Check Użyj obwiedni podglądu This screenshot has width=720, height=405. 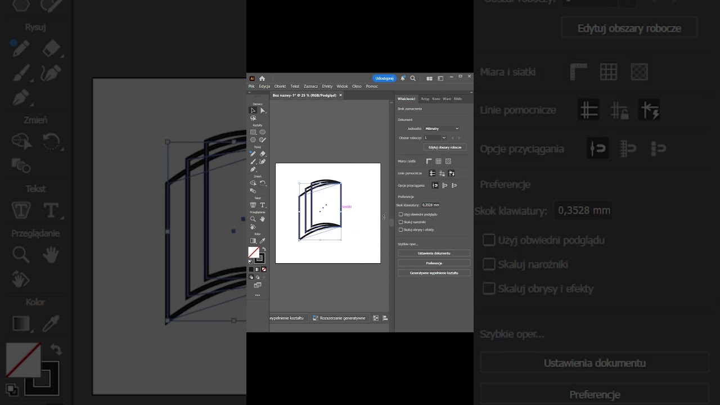401,214
